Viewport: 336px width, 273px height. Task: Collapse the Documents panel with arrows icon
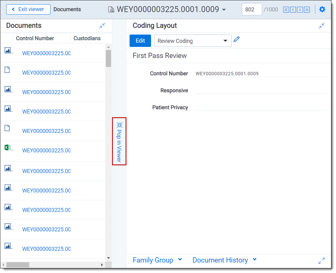pos(102,26)
